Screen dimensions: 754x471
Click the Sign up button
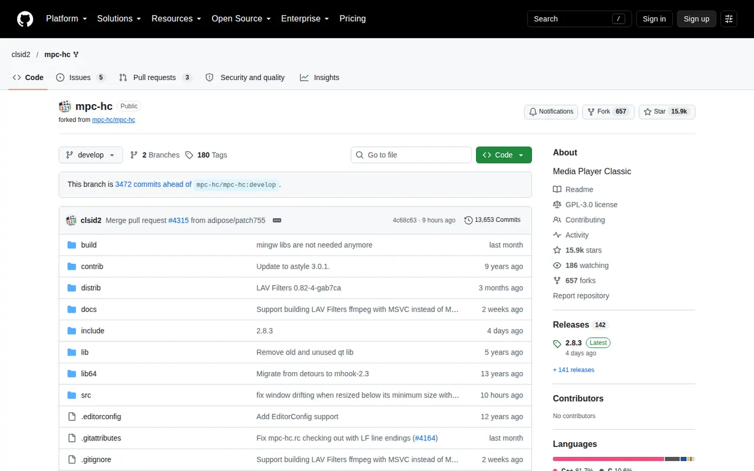tap(696, 19)
